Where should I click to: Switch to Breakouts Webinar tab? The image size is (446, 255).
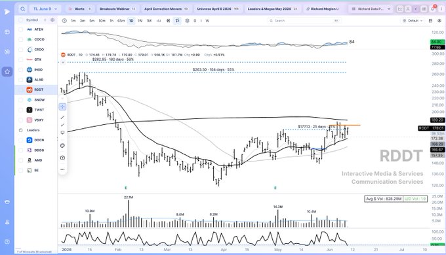117,8
